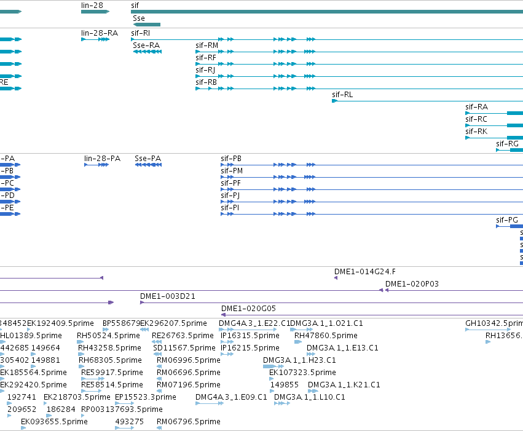Open the sif-RK transcript label
Viewport: 523px width, 431px height.
click(476, 132)
